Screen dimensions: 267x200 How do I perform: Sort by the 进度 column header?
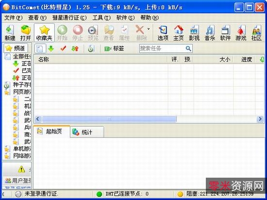click(244, 59)
